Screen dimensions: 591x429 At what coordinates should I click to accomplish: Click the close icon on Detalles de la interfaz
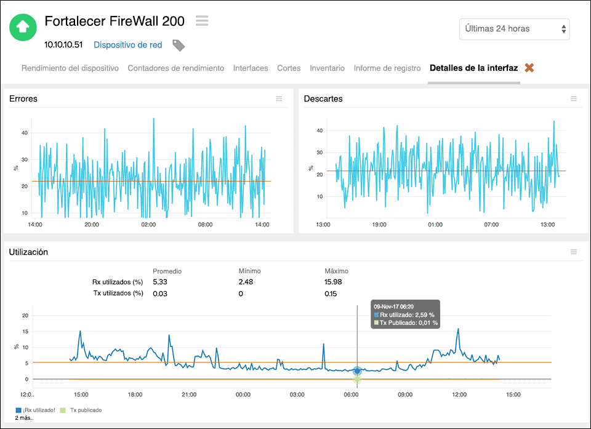[529, 68]
